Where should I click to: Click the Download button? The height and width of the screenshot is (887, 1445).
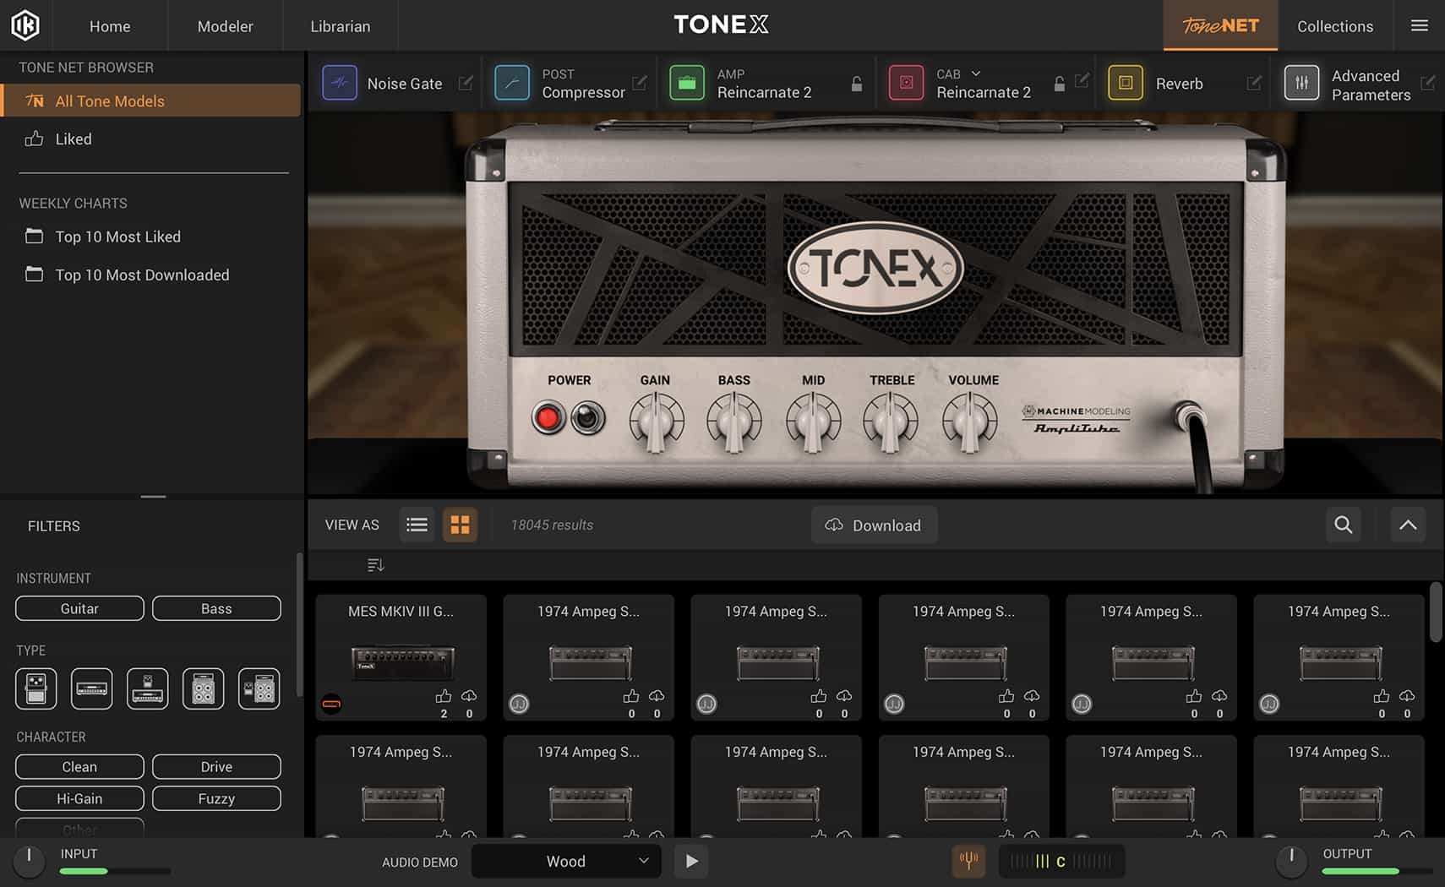click(874, 525)
